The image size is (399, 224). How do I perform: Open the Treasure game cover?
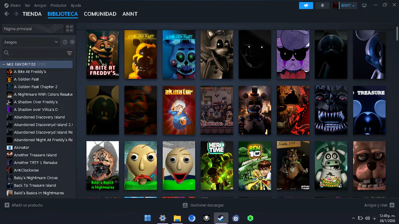pos(369,110)
